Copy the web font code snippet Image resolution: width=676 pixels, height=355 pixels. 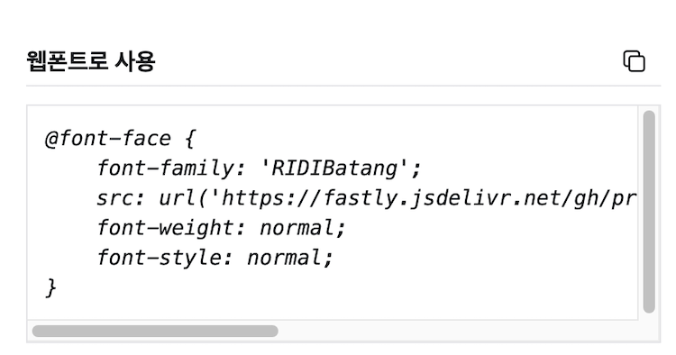[x=634, y=61]
